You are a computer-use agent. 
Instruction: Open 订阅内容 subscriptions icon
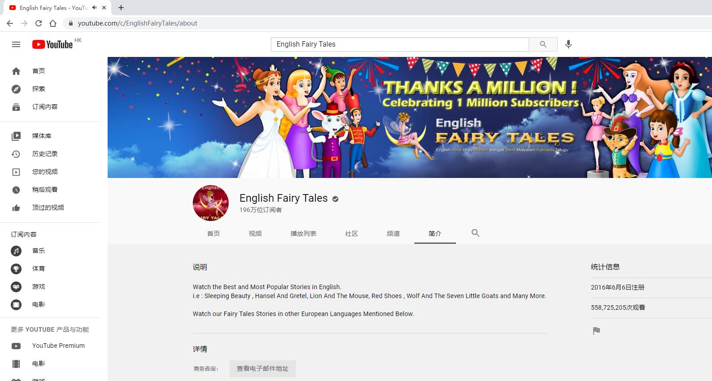click(16, 107)
